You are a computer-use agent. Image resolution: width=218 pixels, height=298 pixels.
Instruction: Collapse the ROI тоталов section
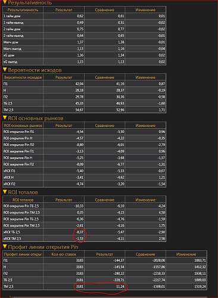click(5, 192)
